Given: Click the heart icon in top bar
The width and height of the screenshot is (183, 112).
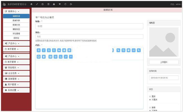Looking at the screenshot, I should point(60,4).
